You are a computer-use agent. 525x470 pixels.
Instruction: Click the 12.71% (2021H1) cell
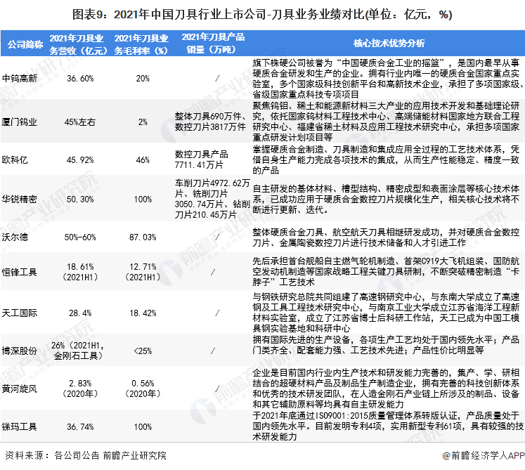click(x=143, y=272)
